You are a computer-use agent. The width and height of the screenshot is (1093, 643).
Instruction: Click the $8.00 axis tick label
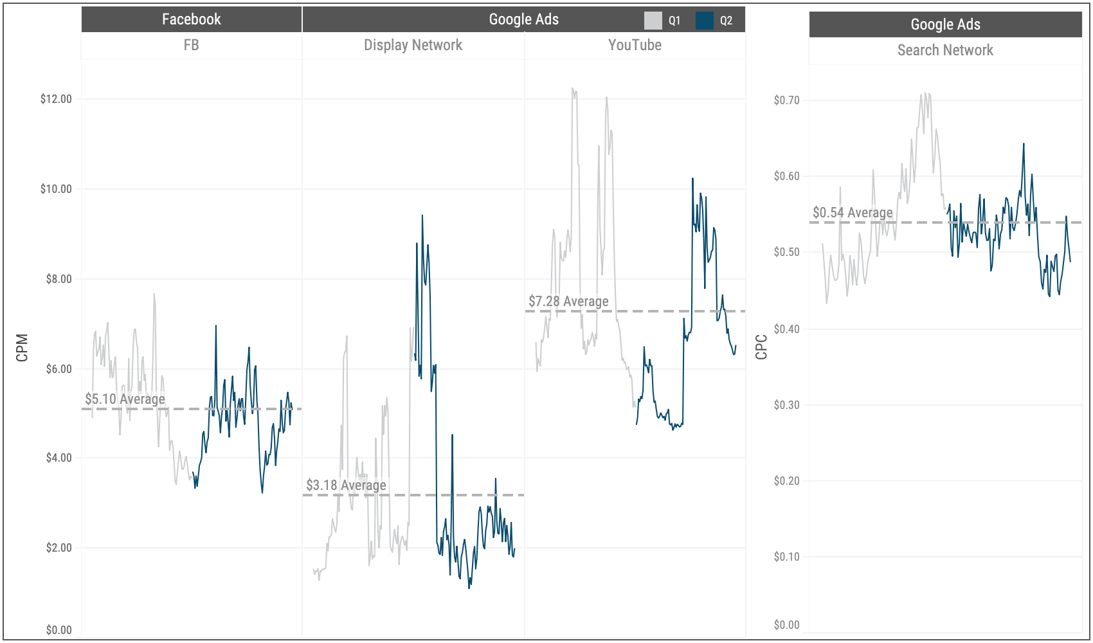pyautogui.click(x=59, y=279)
